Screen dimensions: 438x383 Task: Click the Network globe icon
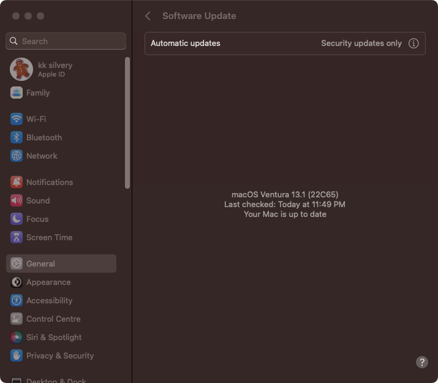tap(17, 156)
